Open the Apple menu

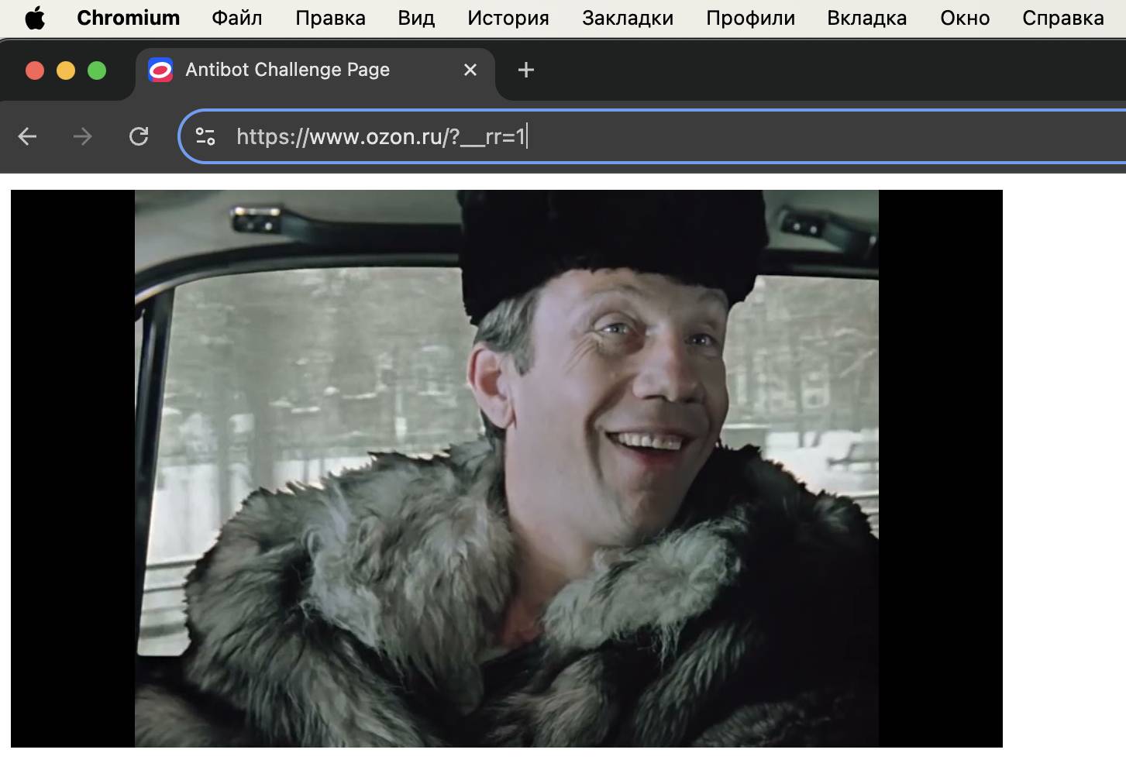tap(35, 18)
